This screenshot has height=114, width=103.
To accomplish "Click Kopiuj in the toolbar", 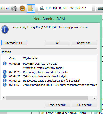I will [x=5, y=8].
